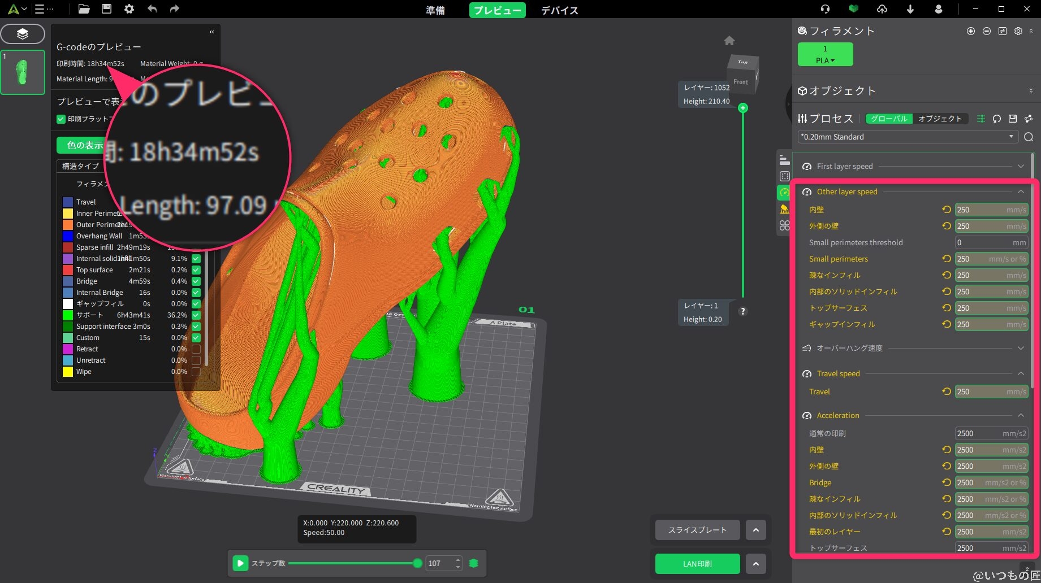Add a filament with the plus icon
This screenshot has width=1041, height=583.
(970, 31)
